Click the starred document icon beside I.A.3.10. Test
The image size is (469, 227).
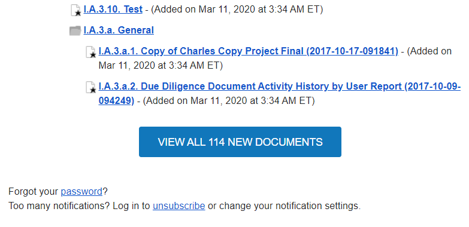tap(76, 10)
